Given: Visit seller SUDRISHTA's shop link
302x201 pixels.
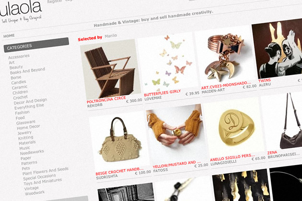Looking at the screenshot, I should point(107,177).
